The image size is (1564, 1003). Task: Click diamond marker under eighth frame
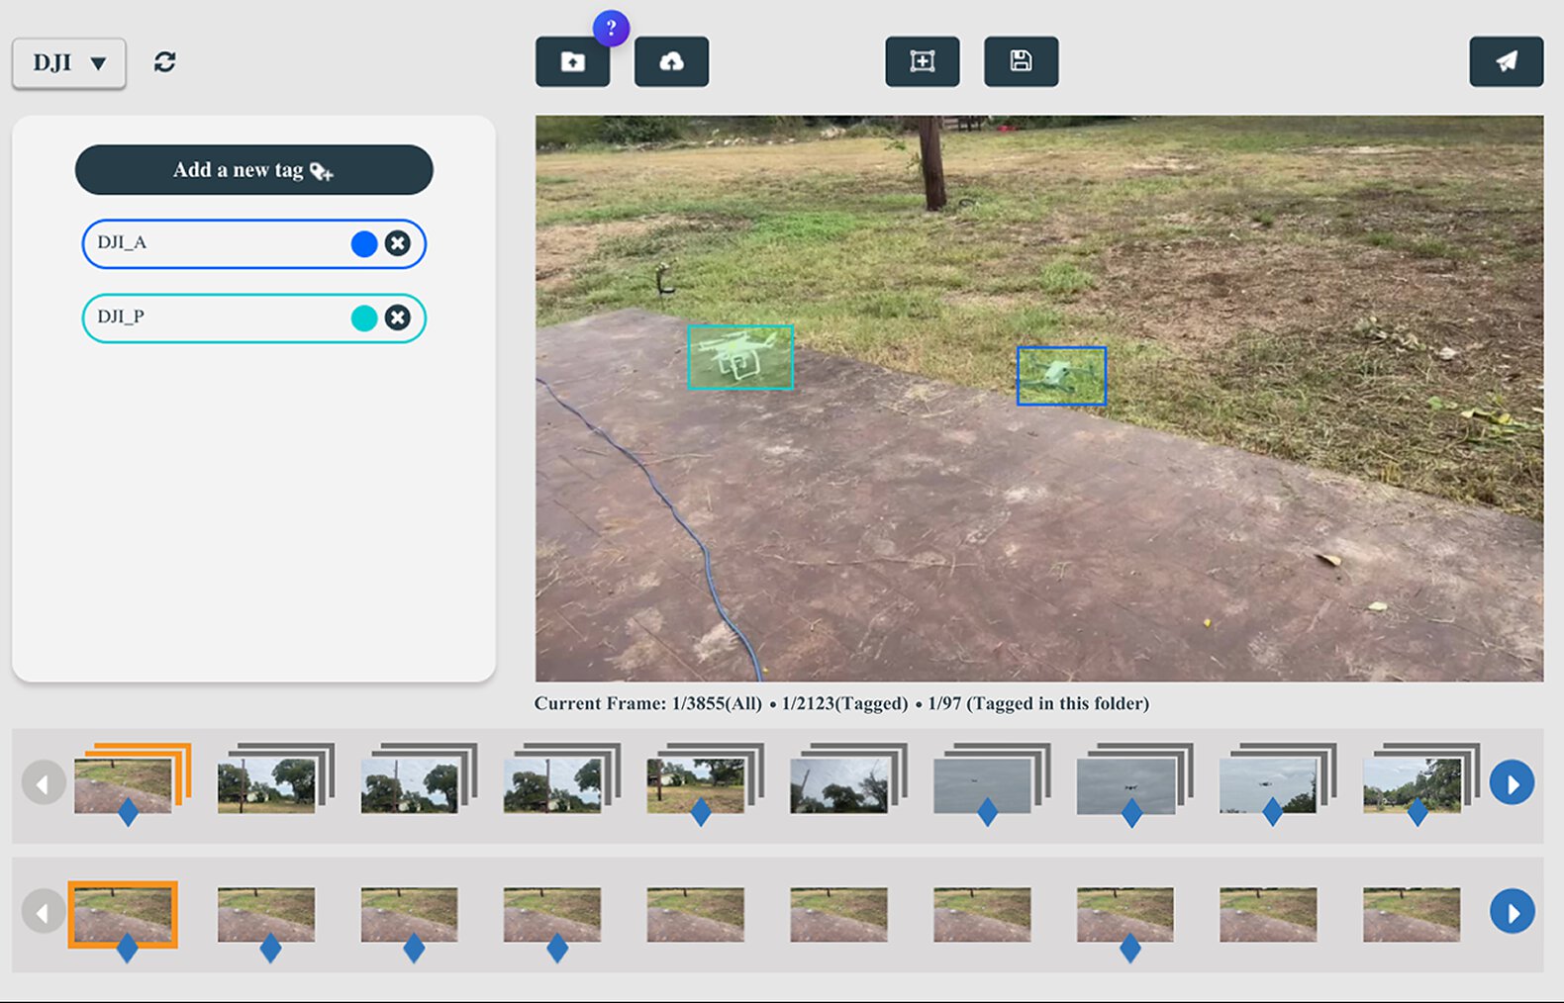point(1129,949)
